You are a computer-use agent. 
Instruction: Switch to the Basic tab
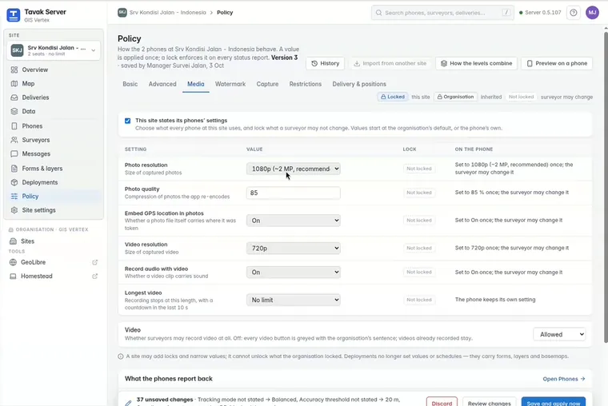130,84
